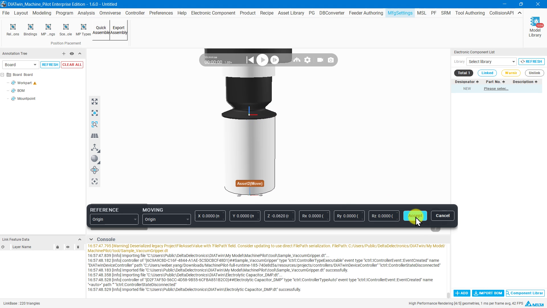The width and height of the screenshot is (547, 308).
Task: Cancel the alignment transform
Action: coord(443,216)
